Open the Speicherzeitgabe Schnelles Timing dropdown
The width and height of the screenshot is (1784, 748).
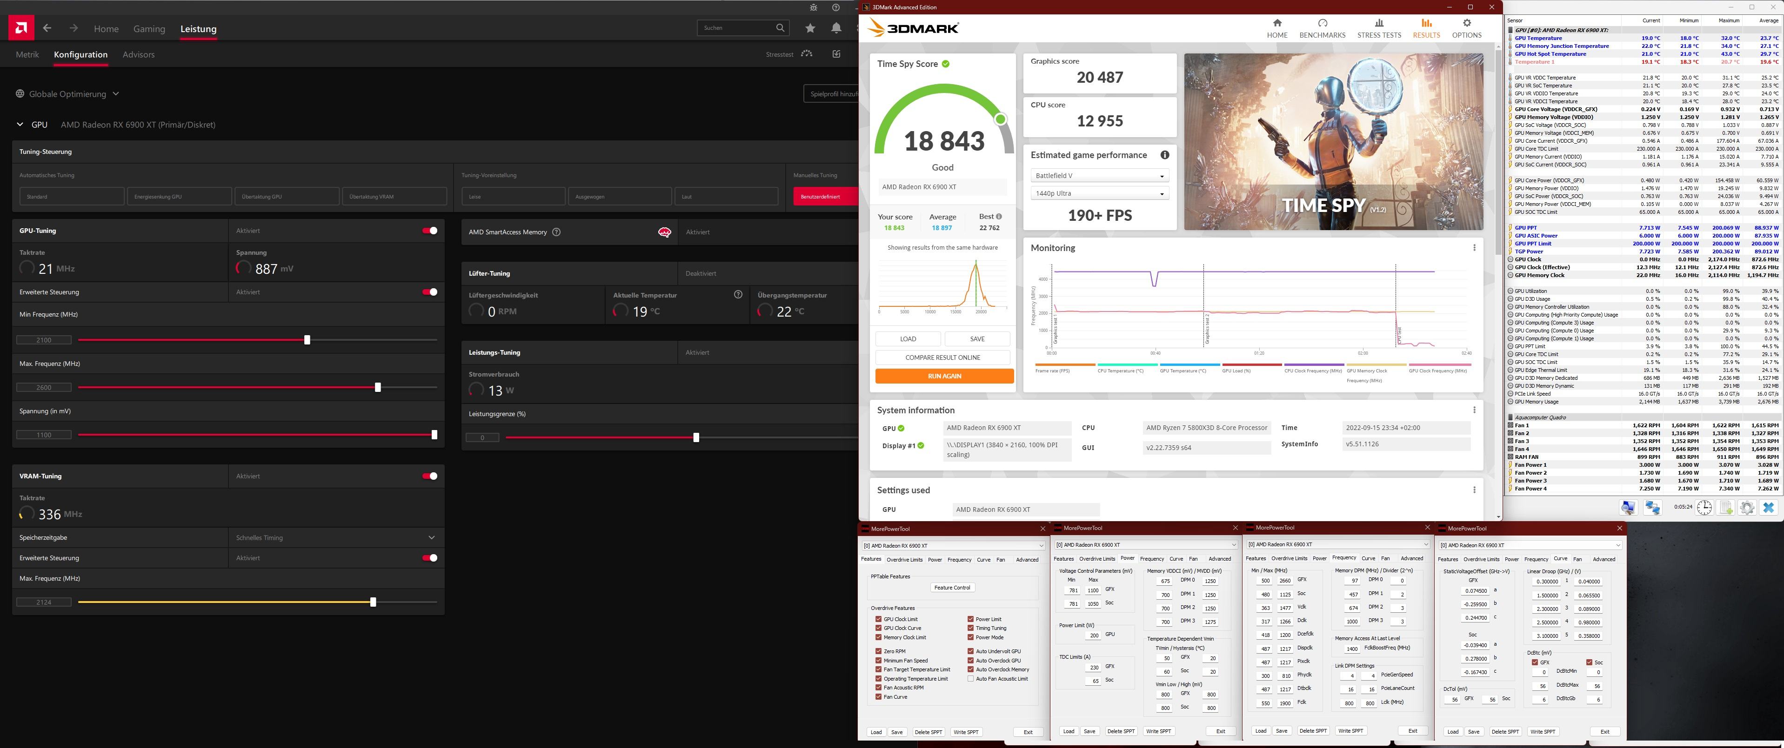point(336,538)
